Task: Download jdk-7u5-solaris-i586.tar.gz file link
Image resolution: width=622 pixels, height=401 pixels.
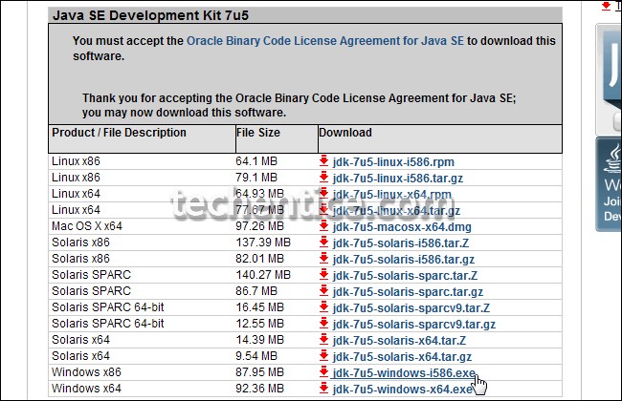Action: point(404,260)
